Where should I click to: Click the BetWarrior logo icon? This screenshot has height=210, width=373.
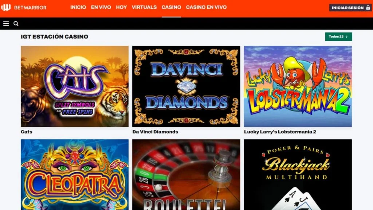click(x=6, y=7)
